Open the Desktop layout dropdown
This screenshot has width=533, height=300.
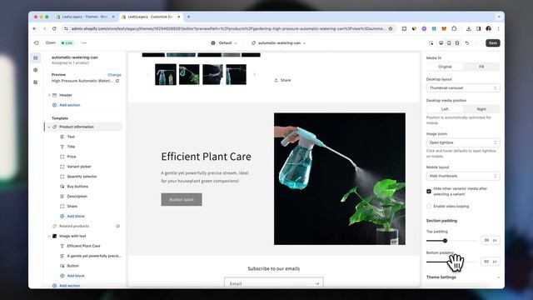[463, 88]
